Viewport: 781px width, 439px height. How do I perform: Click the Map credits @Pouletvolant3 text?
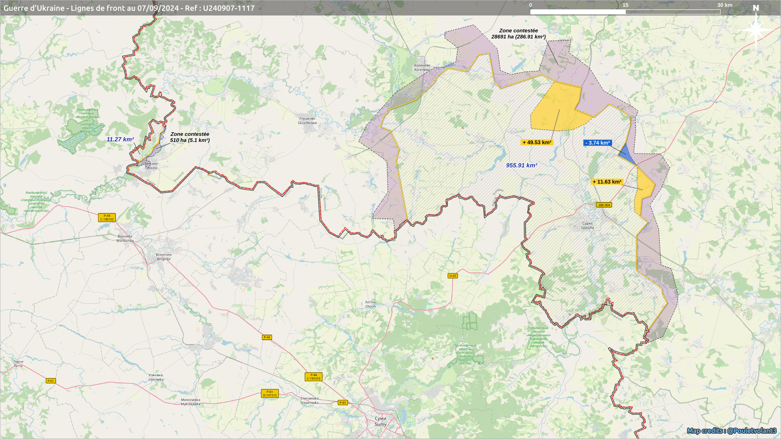tap(731, 430)
